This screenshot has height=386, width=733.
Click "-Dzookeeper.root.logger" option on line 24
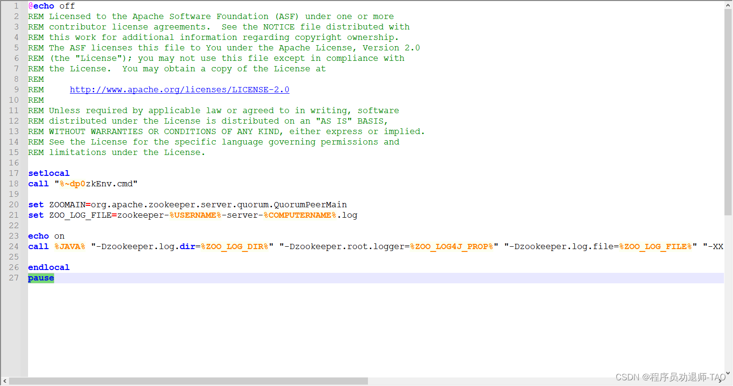(x=344, y=246)
